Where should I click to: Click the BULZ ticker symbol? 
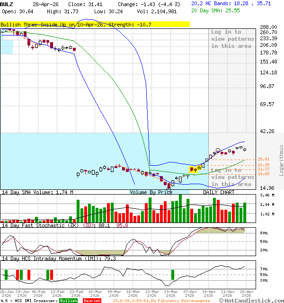tap(8, 4)
